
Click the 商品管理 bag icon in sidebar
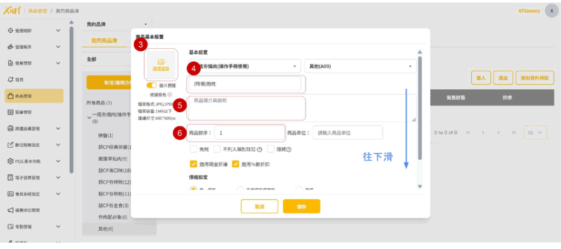[x=10, y=96]
